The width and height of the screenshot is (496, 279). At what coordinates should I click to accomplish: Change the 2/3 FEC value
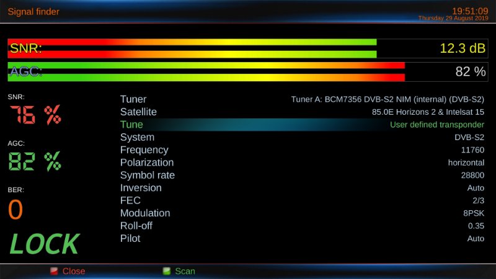pos(478,200)
